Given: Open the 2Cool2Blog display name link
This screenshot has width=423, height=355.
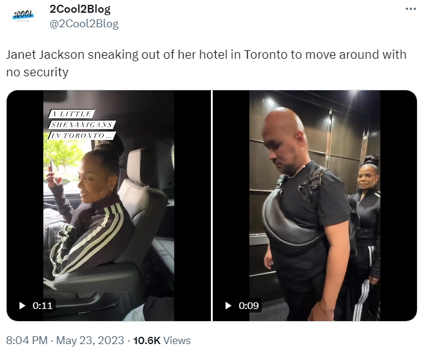Looking at the screenshot, I should (80, 9).
